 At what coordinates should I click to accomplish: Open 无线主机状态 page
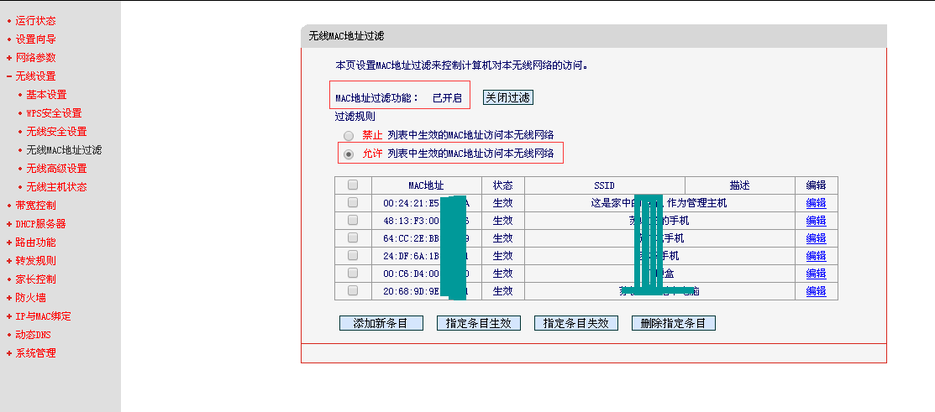tap(56, 187)
